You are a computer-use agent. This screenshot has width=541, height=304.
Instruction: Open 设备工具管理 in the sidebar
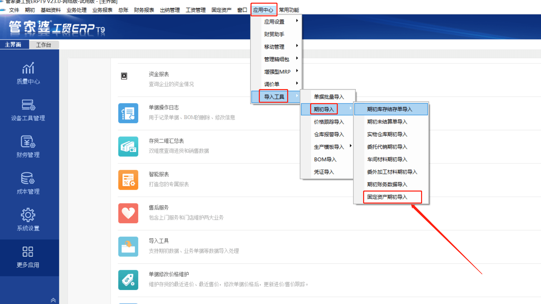point(28,110)
